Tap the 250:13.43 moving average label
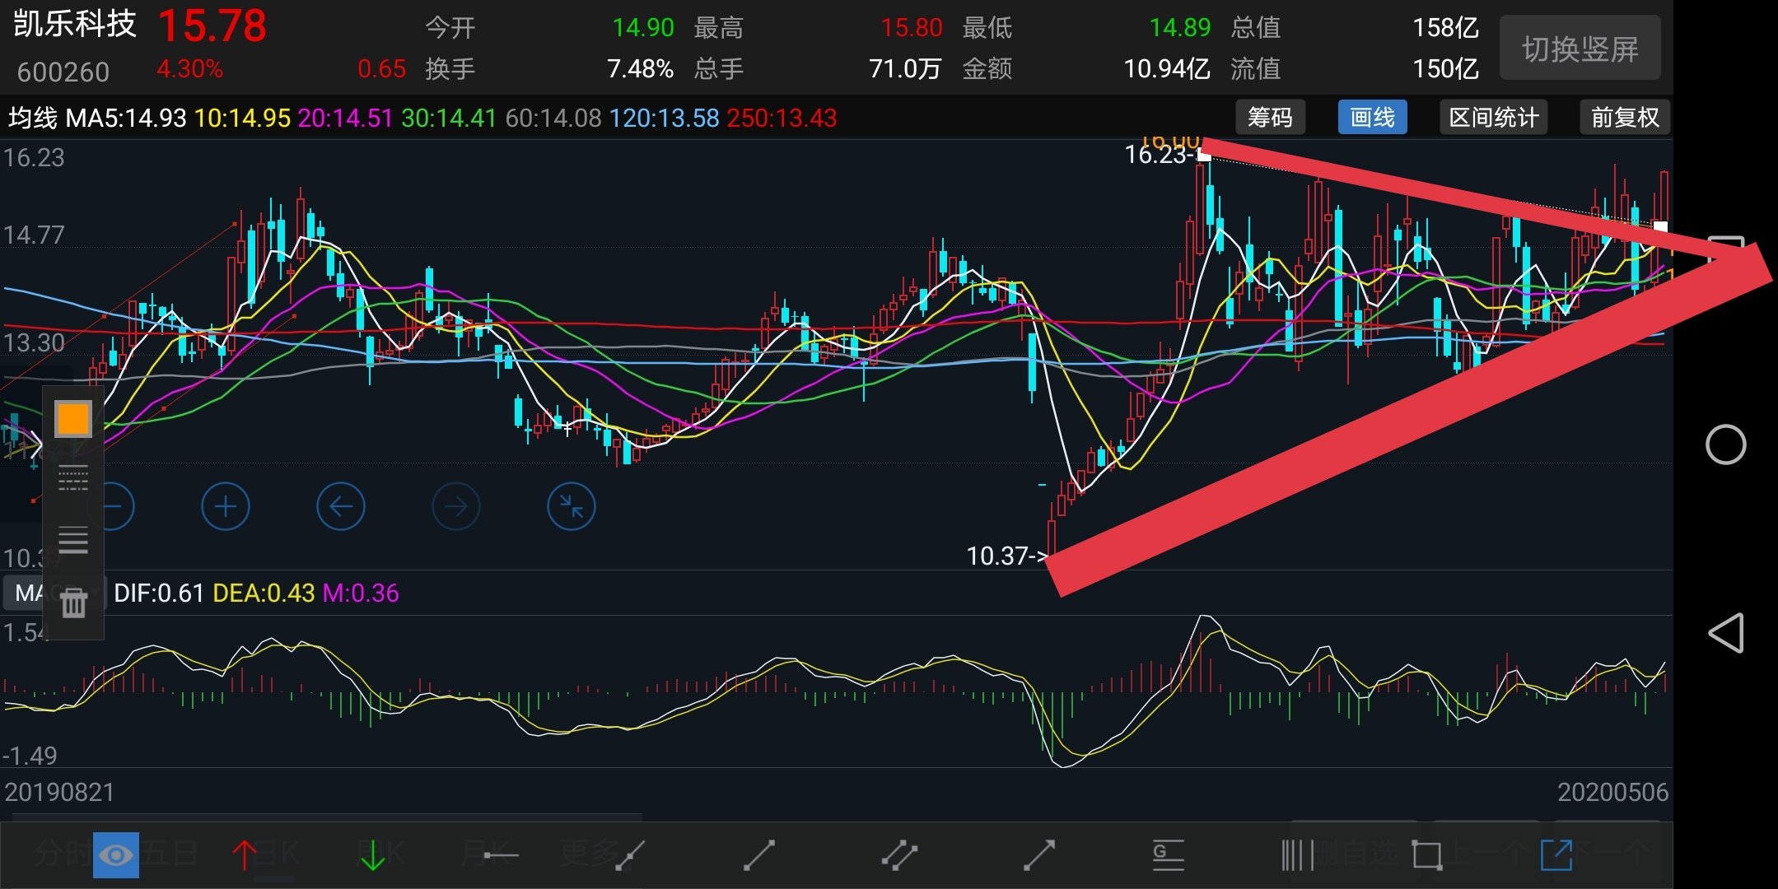Viewport: 1778px width, 889px height. [782, 118]
